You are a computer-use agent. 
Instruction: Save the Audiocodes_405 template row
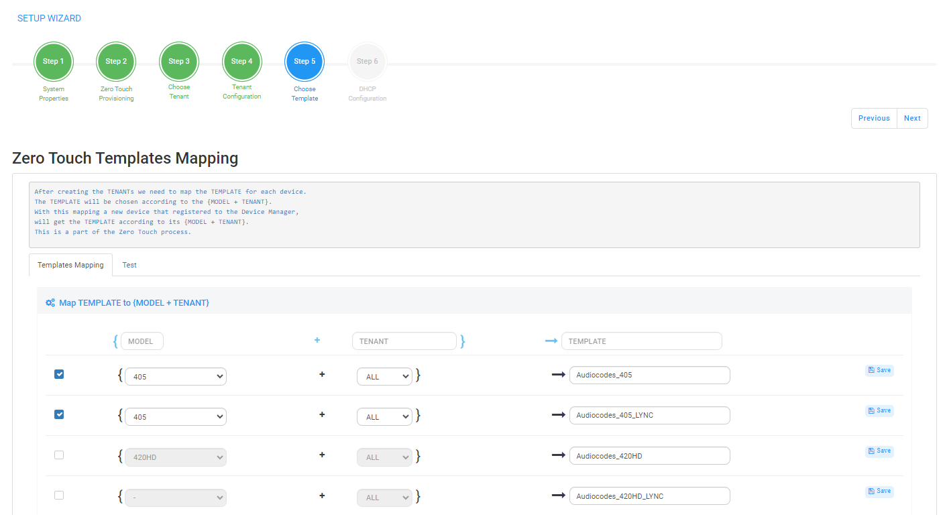[x=879, y=370]
